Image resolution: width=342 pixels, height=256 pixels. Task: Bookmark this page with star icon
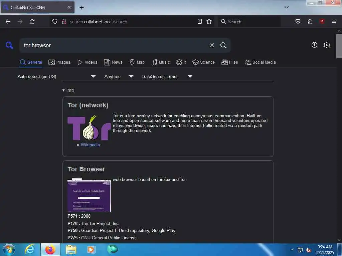[209, 21]
